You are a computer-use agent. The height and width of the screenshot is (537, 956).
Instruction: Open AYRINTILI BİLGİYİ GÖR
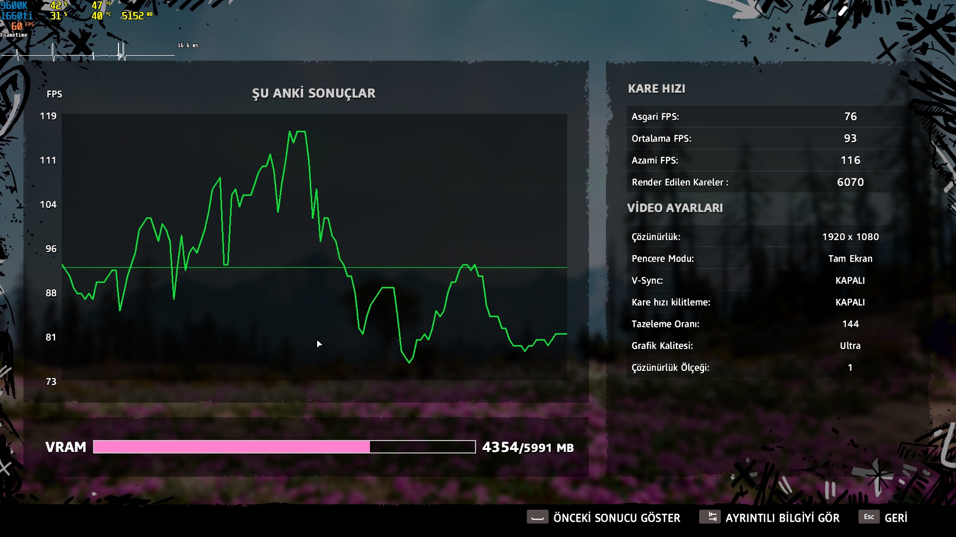point(782,518)
